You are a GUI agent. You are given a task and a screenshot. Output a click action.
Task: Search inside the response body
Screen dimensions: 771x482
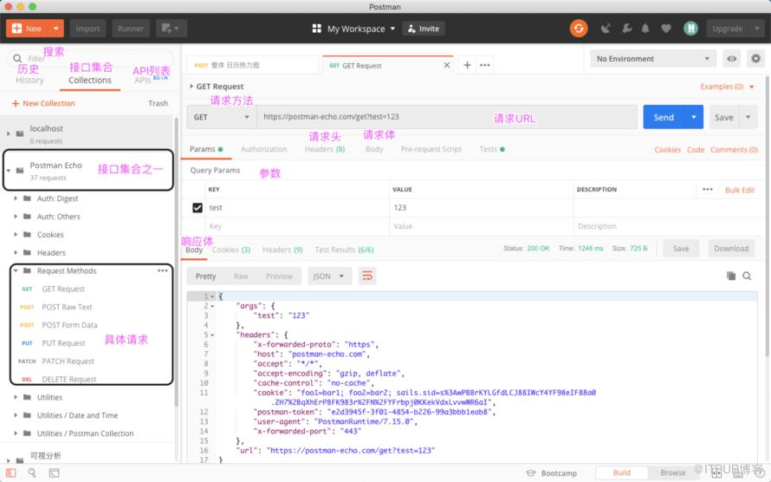pos(747,276)
